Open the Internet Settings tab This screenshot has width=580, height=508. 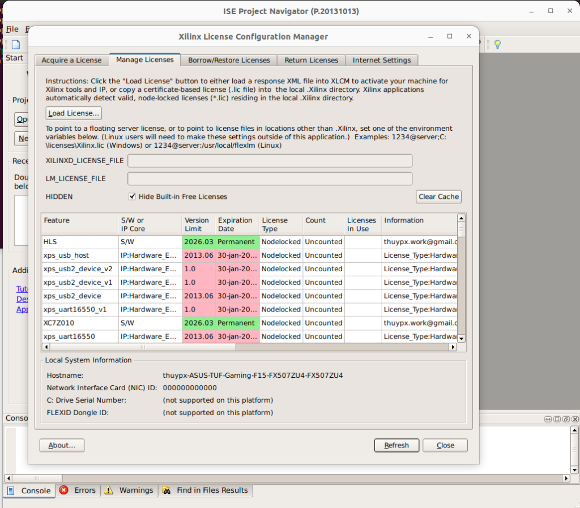(x=382, y=60)
